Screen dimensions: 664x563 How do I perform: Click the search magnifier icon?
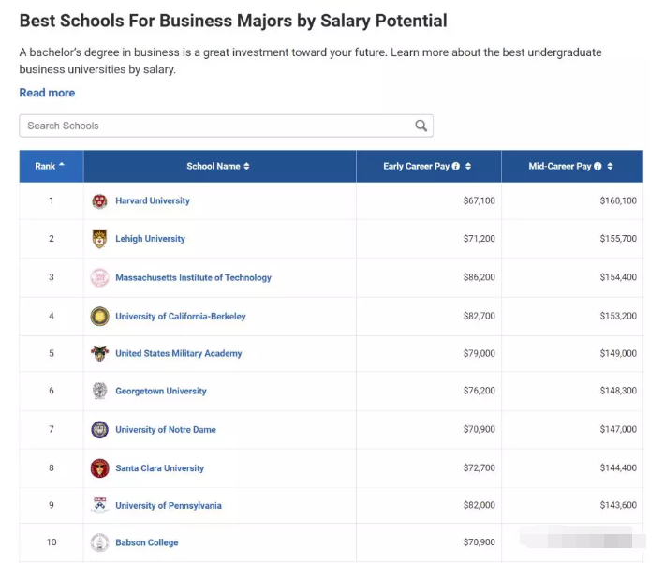tap(421, 126)
